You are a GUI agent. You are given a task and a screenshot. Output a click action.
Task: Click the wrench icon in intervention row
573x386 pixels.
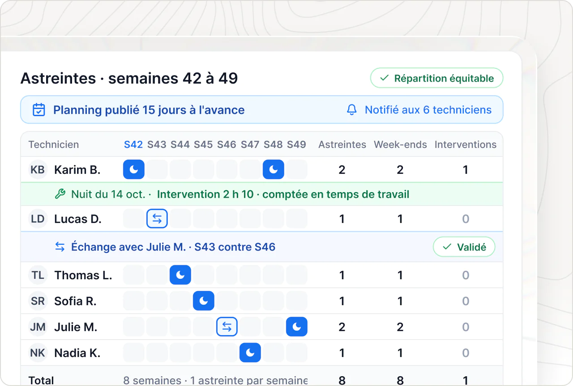click(x=60, y=194)
